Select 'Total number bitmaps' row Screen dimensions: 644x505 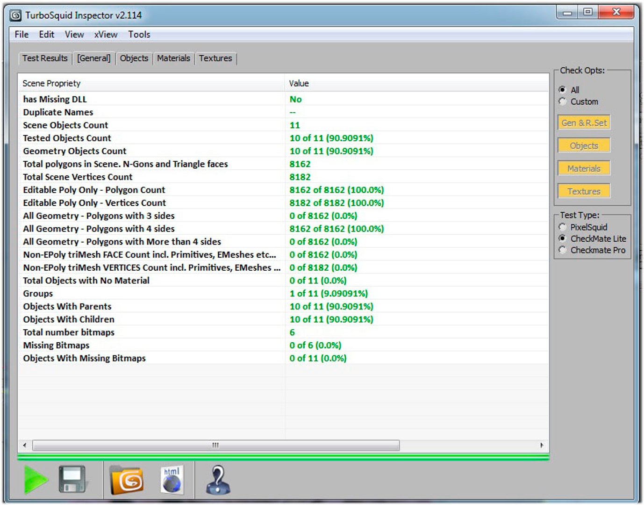pos(283,332)
